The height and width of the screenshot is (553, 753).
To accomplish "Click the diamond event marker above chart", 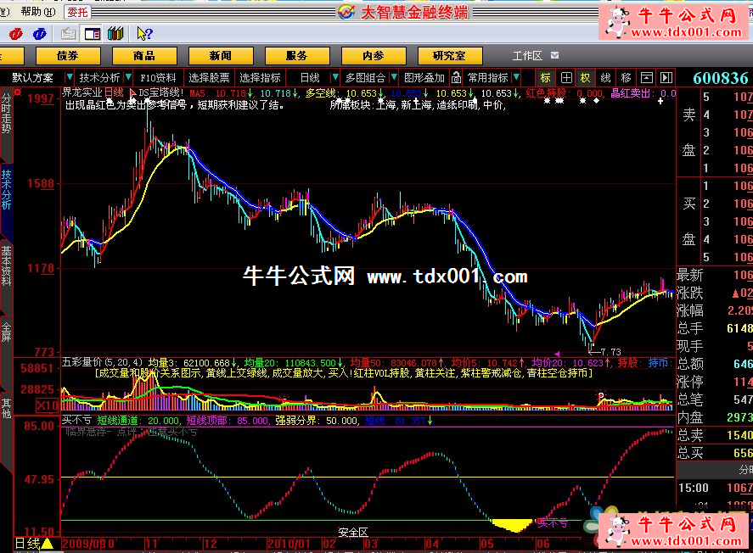I will (596, 101).
